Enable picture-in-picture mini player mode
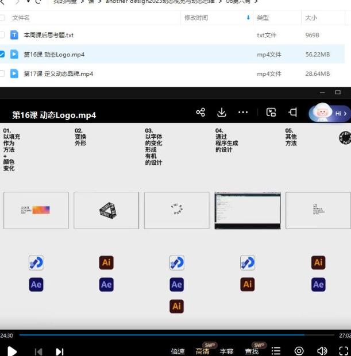The height and width of the screenshot is (356, 351). [x=272, y=113]
